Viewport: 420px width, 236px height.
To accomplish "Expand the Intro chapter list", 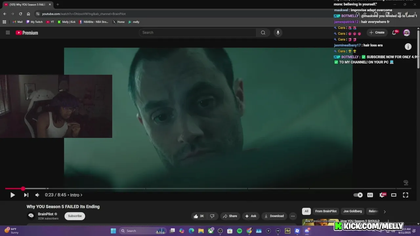I will coord(76,195).
